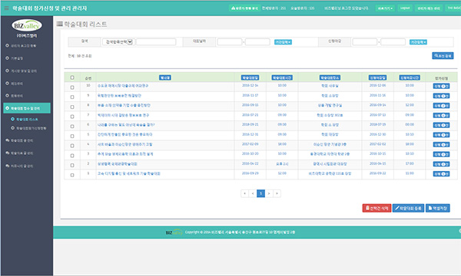
Task: Select highlighted 학술대회 접수 sidebar section
Action: [x=27, y=108]
